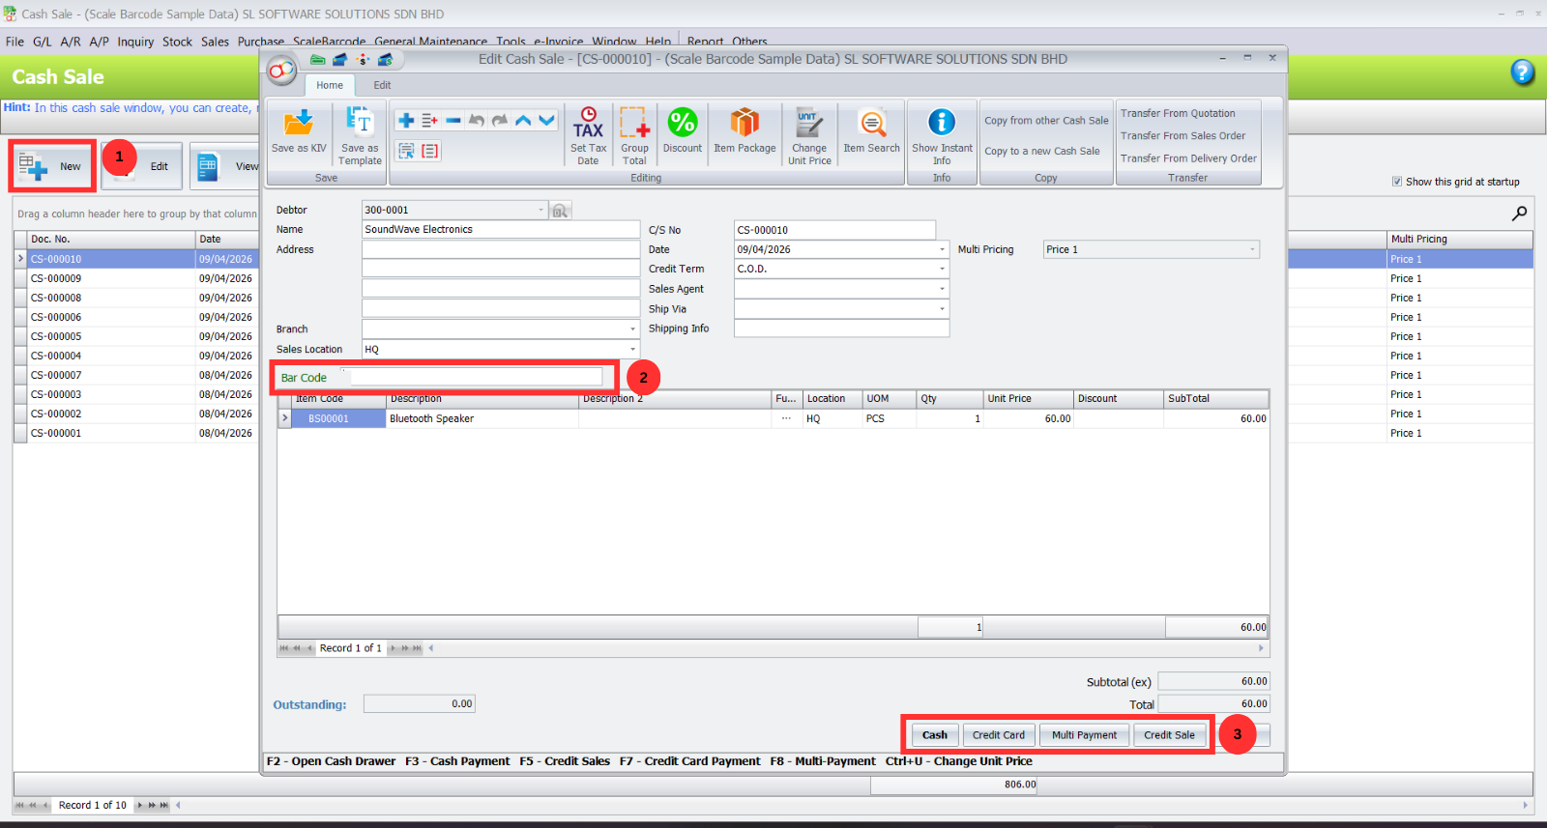Click the Bar Code input field
The width and height of the screenshot is (1547, 828).
point(476,377)
